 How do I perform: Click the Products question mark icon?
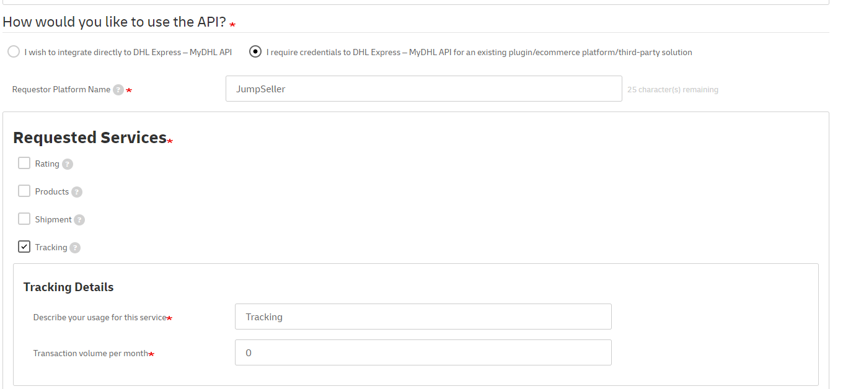77,192
